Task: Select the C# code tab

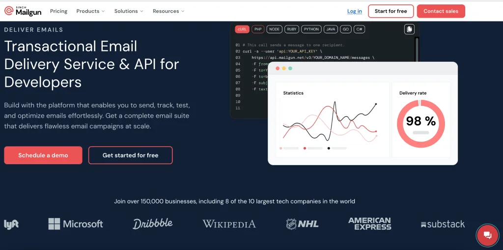Action: pyautogui.click(x=359, y=29)
